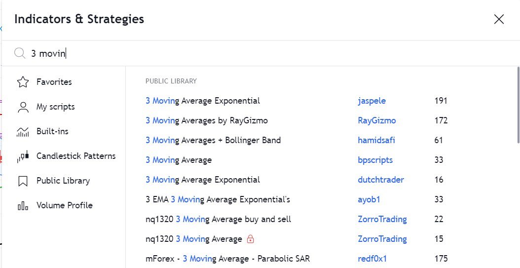
Task: Open author dutchtrader's profile
Action: (x=381, y=180)
